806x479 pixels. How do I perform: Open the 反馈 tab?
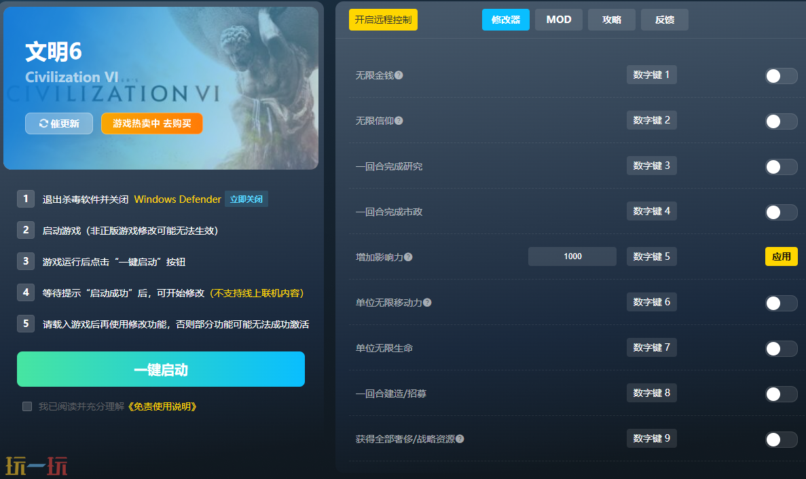(665, 20)
